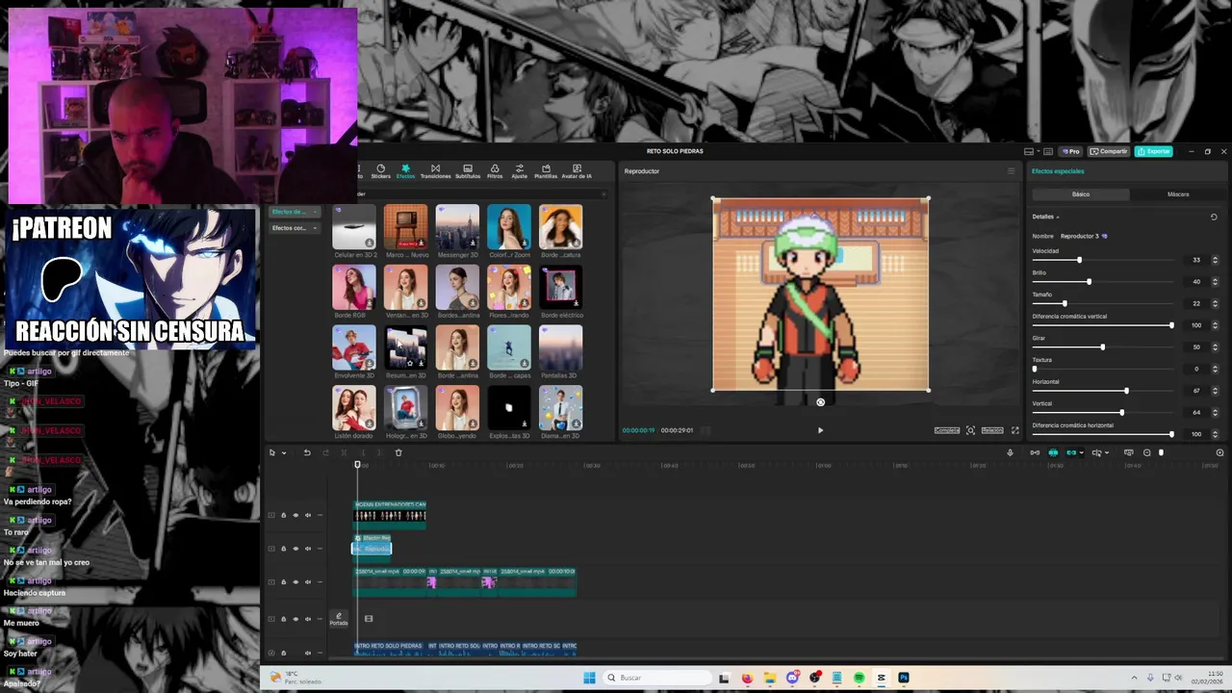The height and width of the screenshot is (693, 1232).
Task: Select the Reproductor effect clip on the timeline
Action: (372, 549)
